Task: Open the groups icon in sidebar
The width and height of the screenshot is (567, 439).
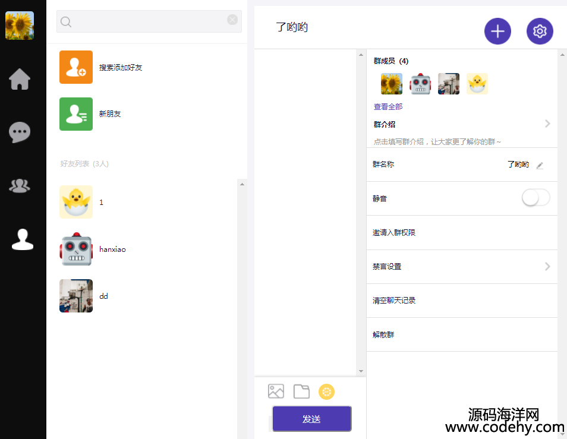Action: [20, 186]
